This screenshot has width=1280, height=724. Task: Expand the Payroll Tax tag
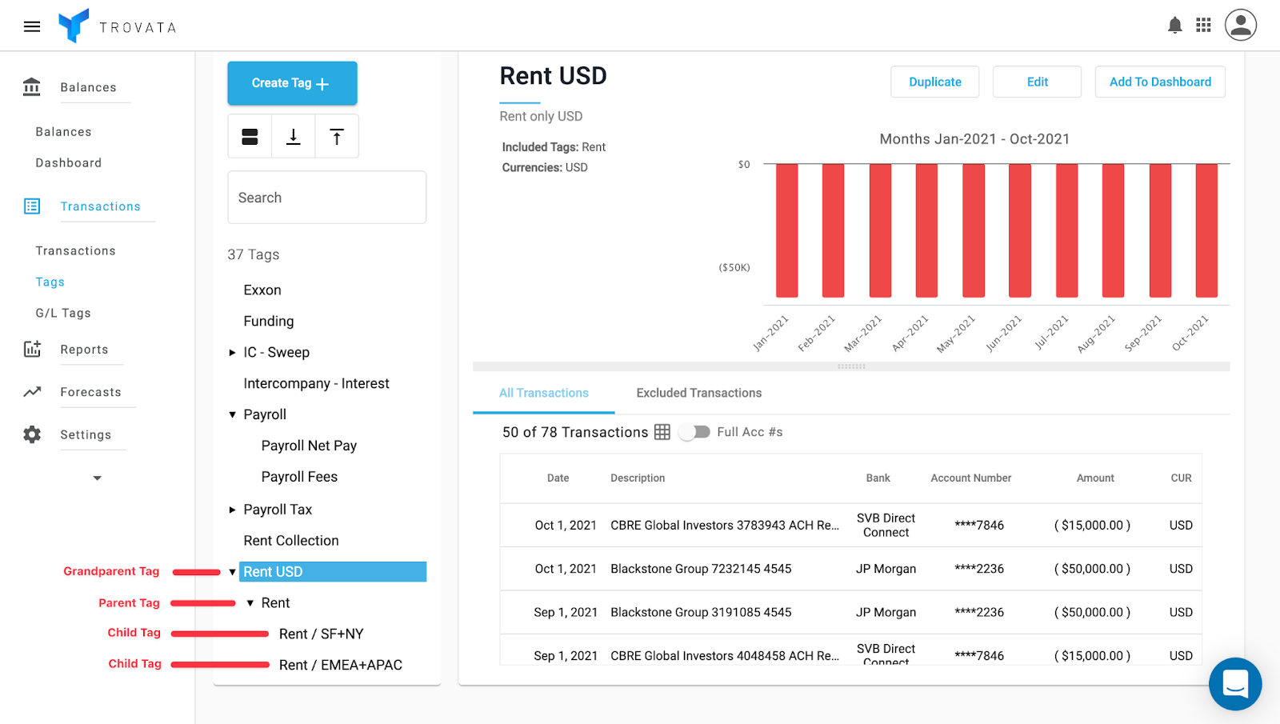click(x=232, y=509)
